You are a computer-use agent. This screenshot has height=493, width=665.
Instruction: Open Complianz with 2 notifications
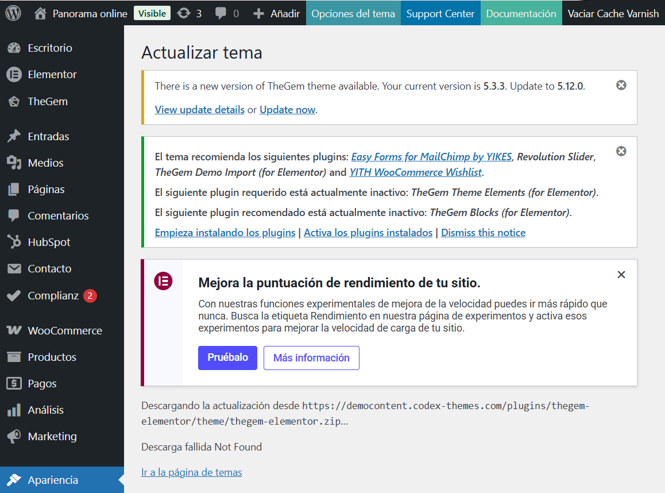[53, 296]
